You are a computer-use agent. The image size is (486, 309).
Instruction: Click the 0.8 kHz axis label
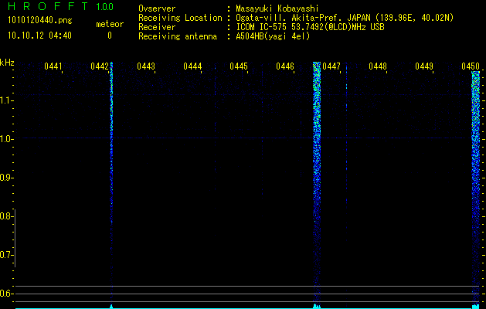click(x=6, y=216)
